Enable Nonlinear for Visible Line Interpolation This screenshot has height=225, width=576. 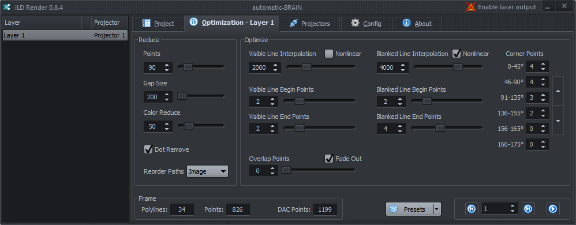[329, 54]
